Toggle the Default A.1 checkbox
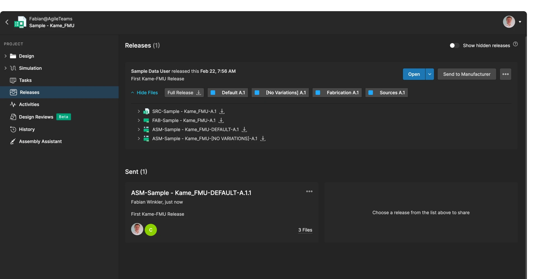The width and height of the screenshot is (537, 279). point(213,93)
